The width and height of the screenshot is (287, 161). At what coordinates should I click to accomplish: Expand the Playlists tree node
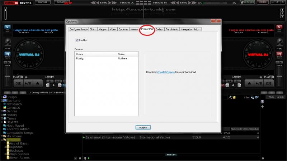2,122
